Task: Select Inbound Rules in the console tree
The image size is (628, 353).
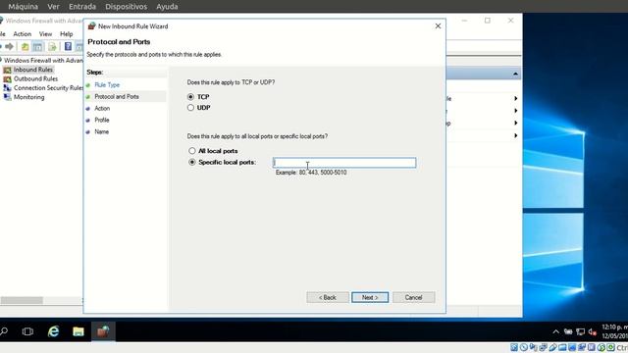Action: click(32, 70)
